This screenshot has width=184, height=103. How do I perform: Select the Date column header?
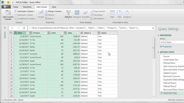[x=20, y=33]
